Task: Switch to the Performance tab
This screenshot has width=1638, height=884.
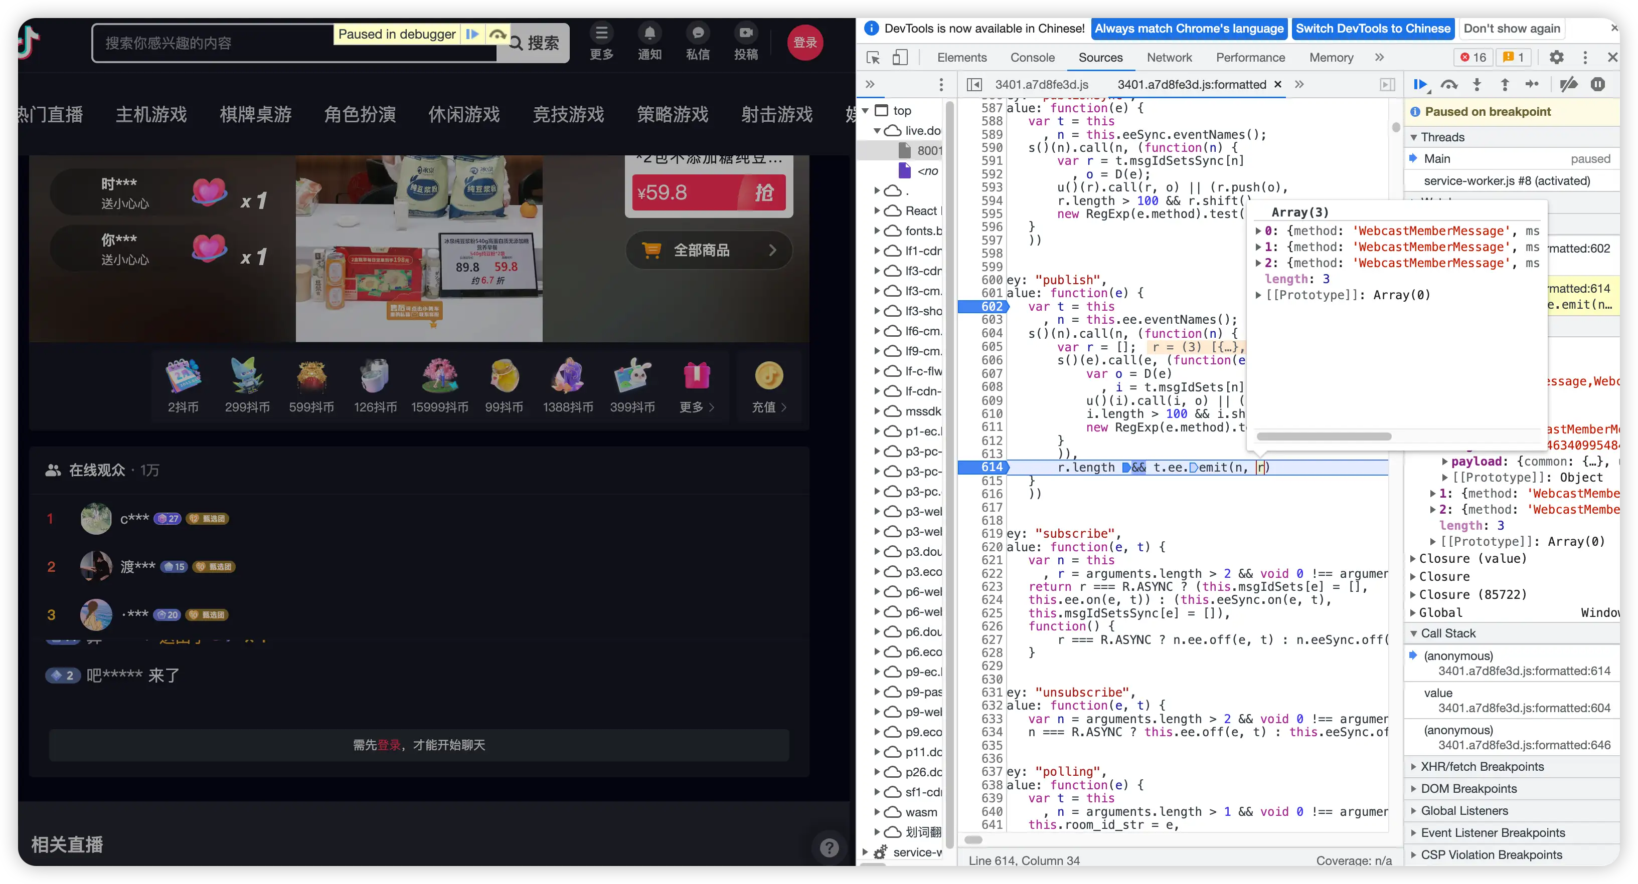Action: click(1250, 58)
